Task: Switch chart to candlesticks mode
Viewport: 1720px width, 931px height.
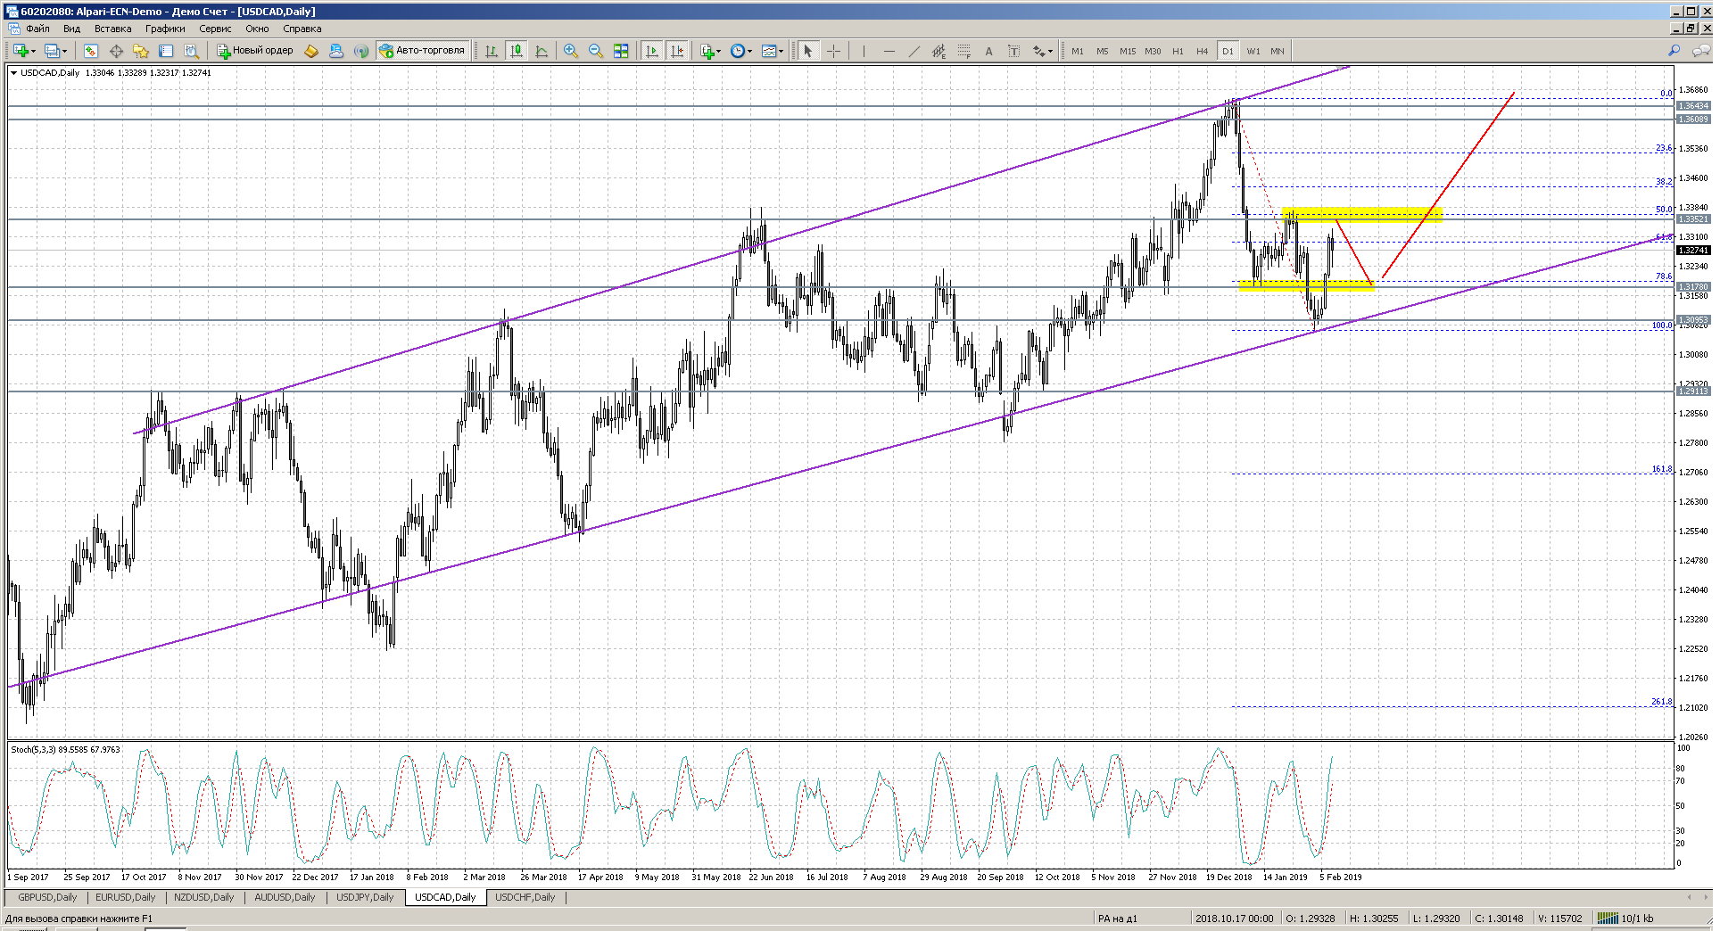Action: [x=517, y=51]
